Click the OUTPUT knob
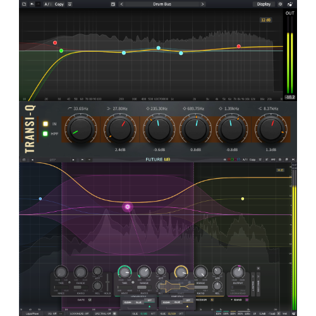316x316 pixels. (x=238, y=272)
